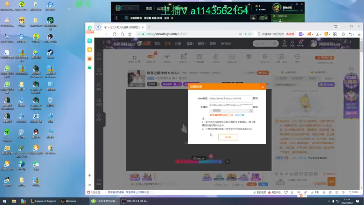The width and height of the screenshot is (364, 205).
Task: Click the alarm clock reminder icon
Action: pyautogui.click(x=200, y=56)
